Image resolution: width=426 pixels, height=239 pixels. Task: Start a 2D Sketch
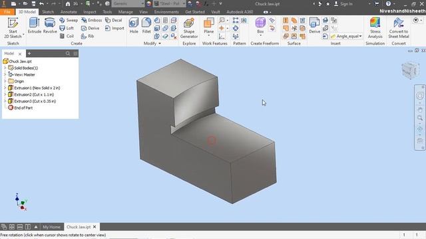(x=13, y=28)
